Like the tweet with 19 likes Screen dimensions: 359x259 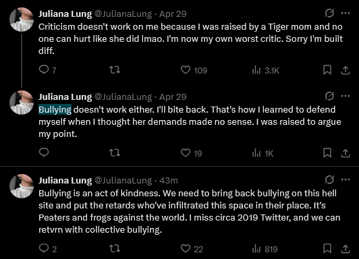click(x=191, y=153)
